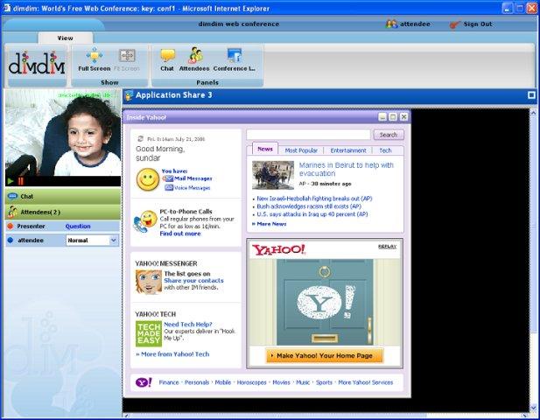
Task: Click the Yahoo Messenger girl avatar
Action: (x=149, y=282)
